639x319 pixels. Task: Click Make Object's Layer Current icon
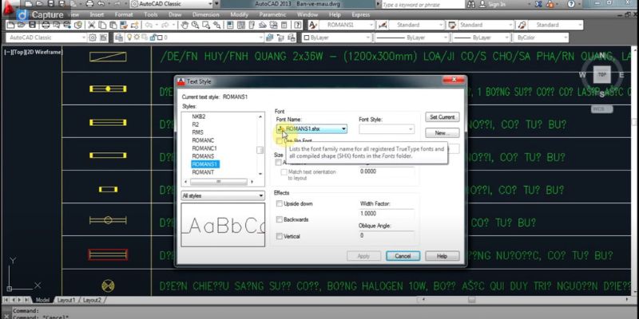[269, 37]
